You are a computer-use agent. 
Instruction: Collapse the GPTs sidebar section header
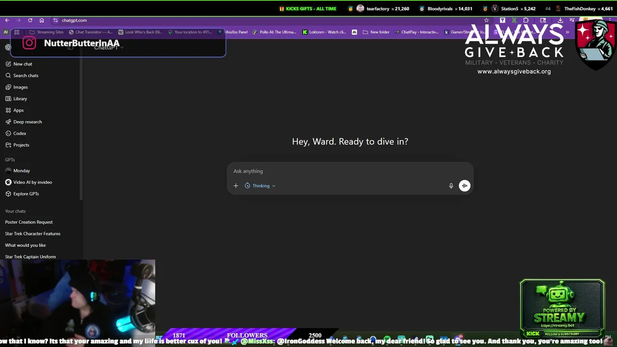(10, 160)
